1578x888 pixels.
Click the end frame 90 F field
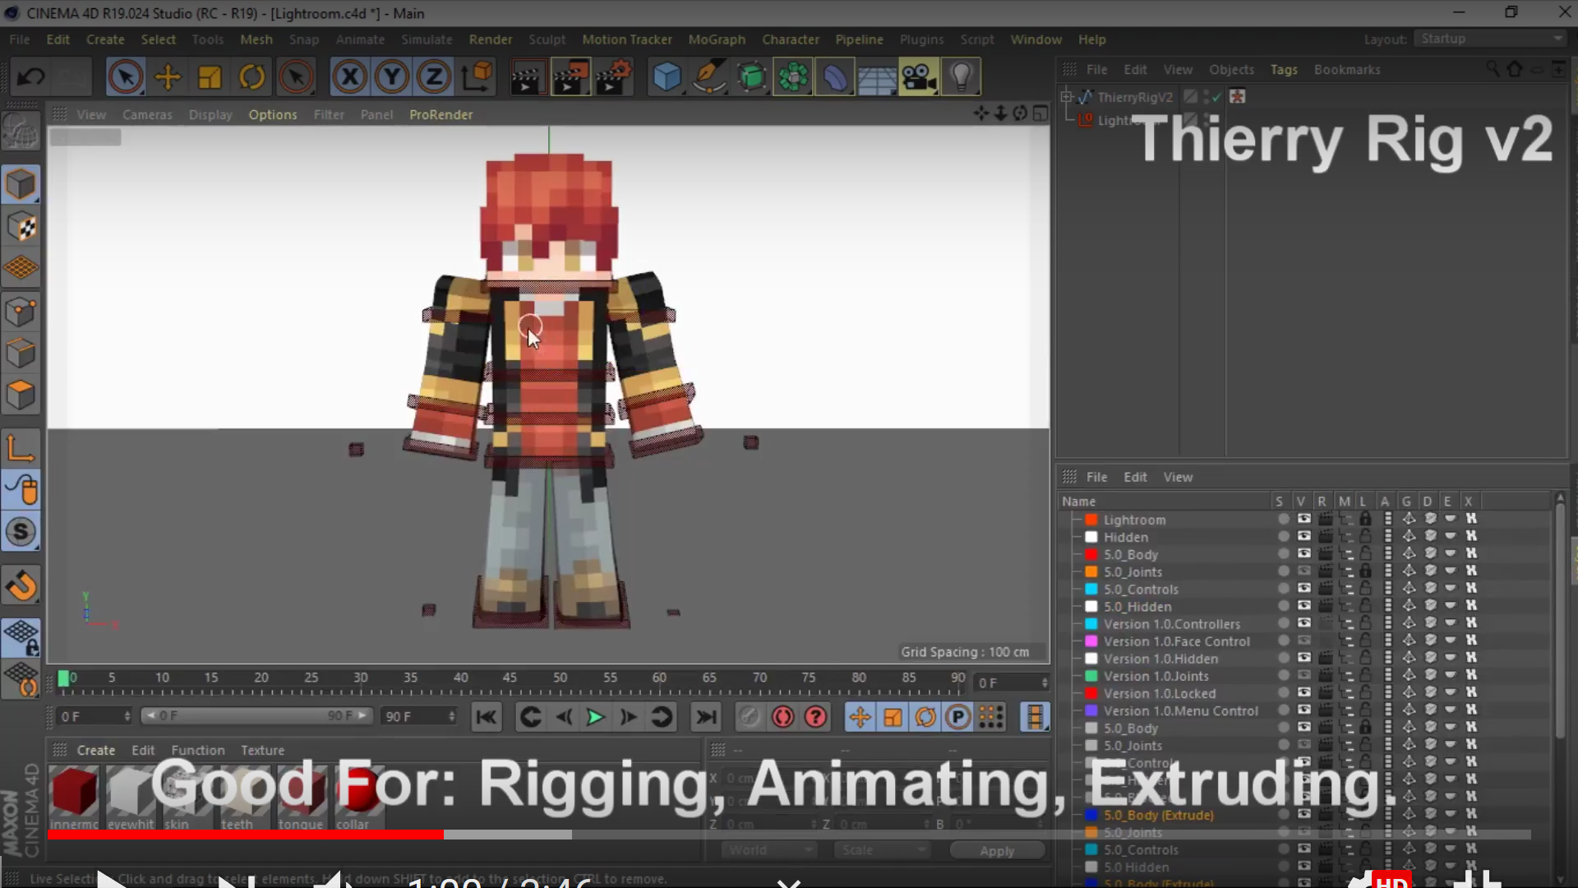click(419, 716)
